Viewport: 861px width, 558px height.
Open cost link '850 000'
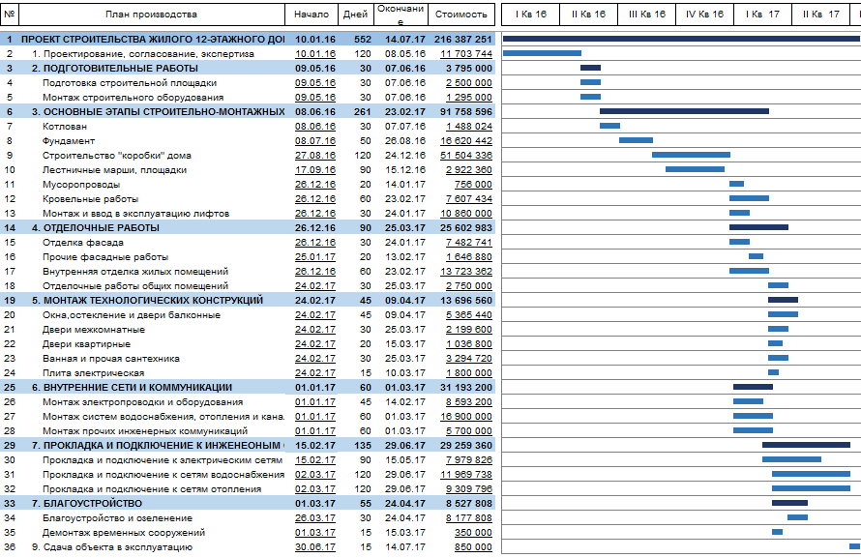(x=473, y=547)
